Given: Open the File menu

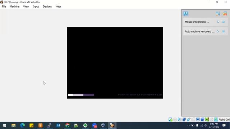Looking at the screenshot, I should (x=4, y=6).
